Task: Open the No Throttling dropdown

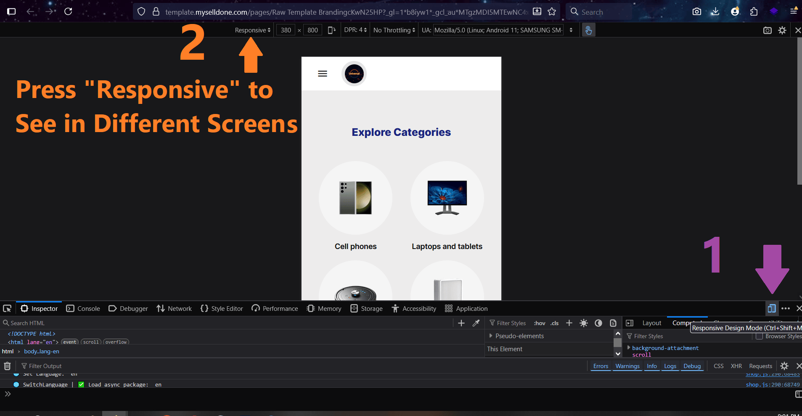Action: click(x=394, y=30)
